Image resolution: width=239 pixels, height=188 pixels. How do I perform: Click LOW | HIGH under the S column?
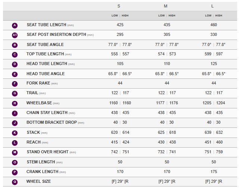coord(120,16)
